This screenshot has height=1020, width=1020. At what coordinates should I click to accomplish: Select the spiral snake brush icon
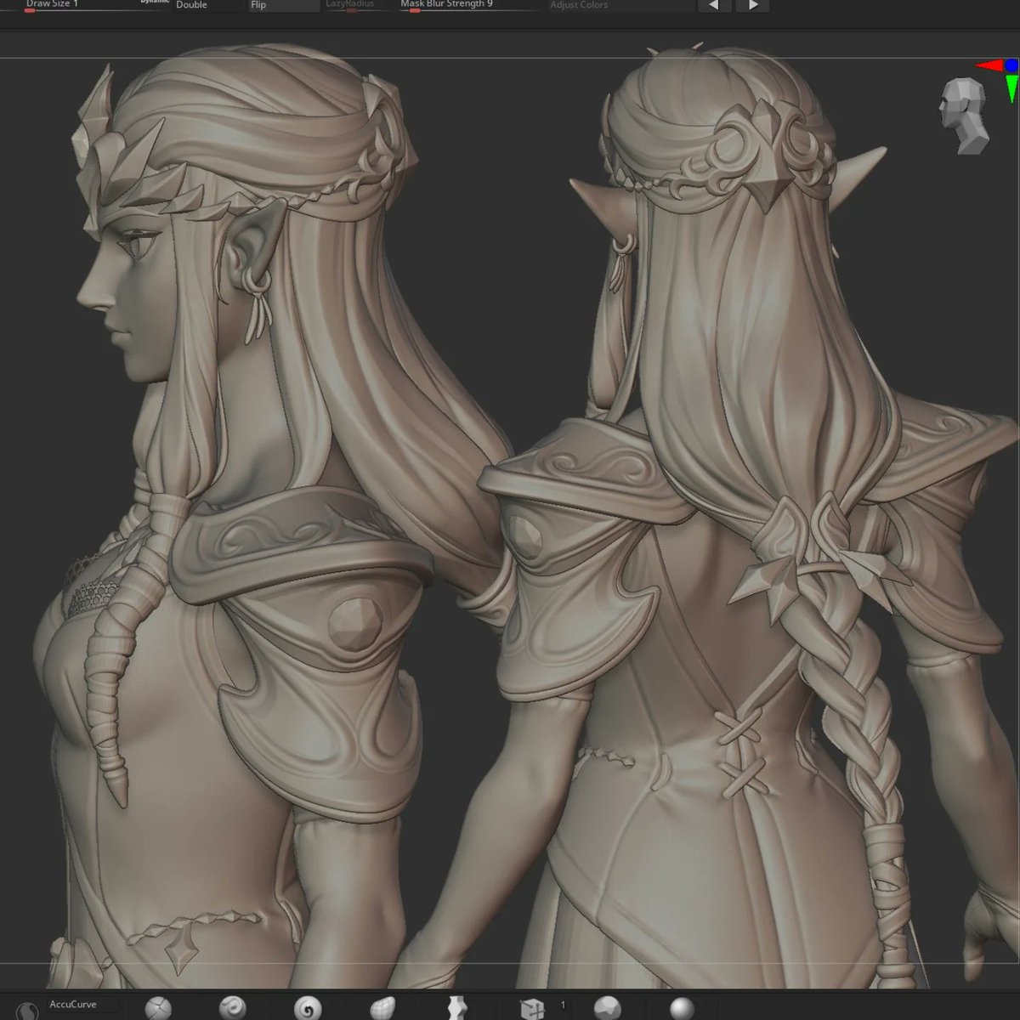pos(308,1008)
